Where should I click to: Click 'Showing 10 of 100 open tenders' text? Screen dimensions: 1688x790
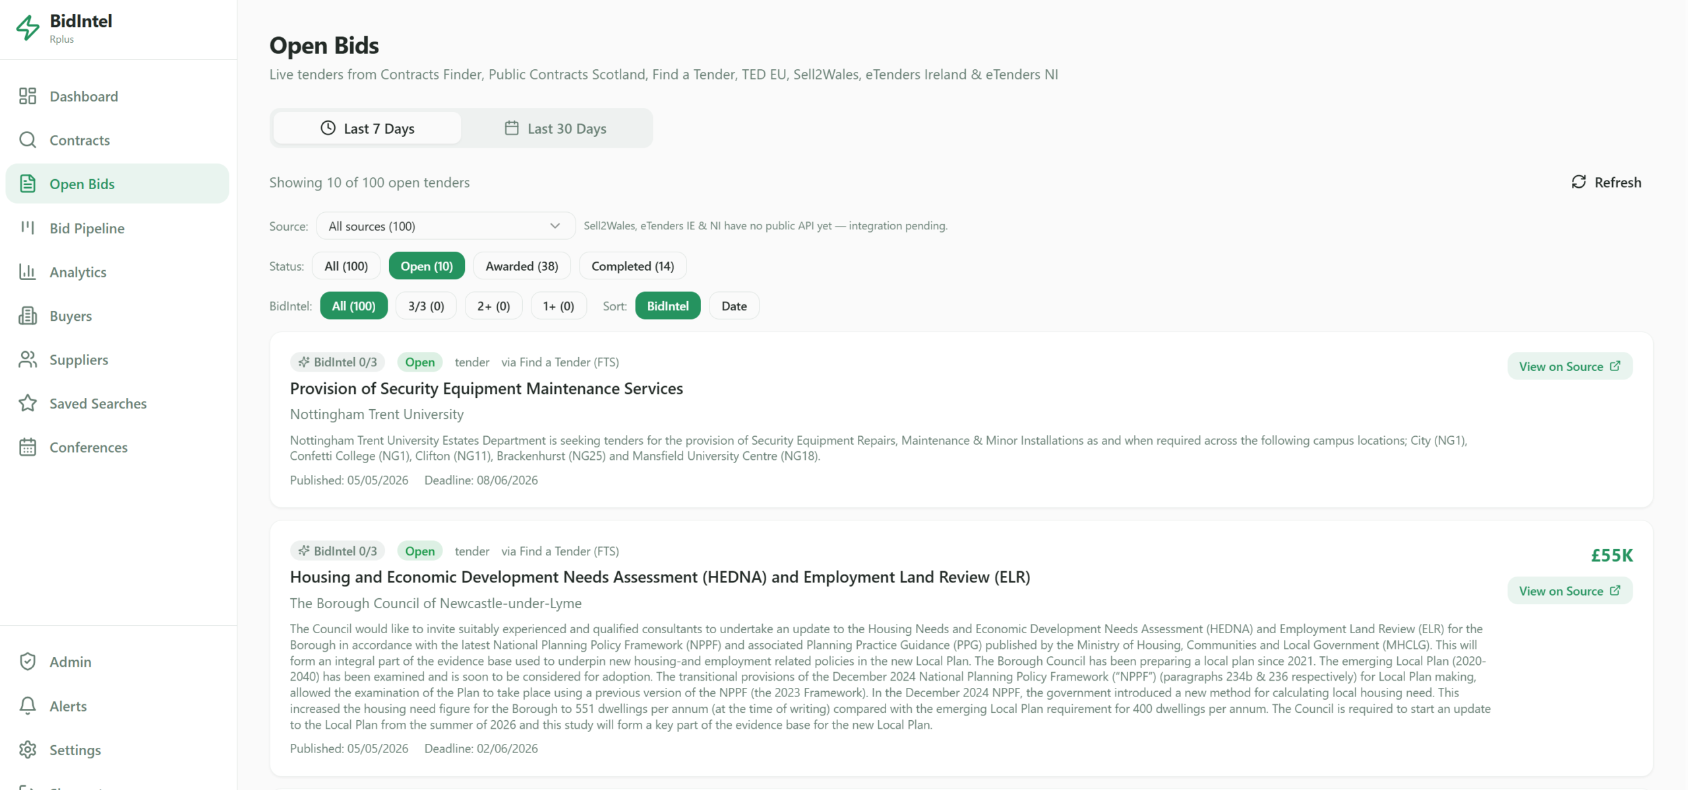click(x=369, y=183)
